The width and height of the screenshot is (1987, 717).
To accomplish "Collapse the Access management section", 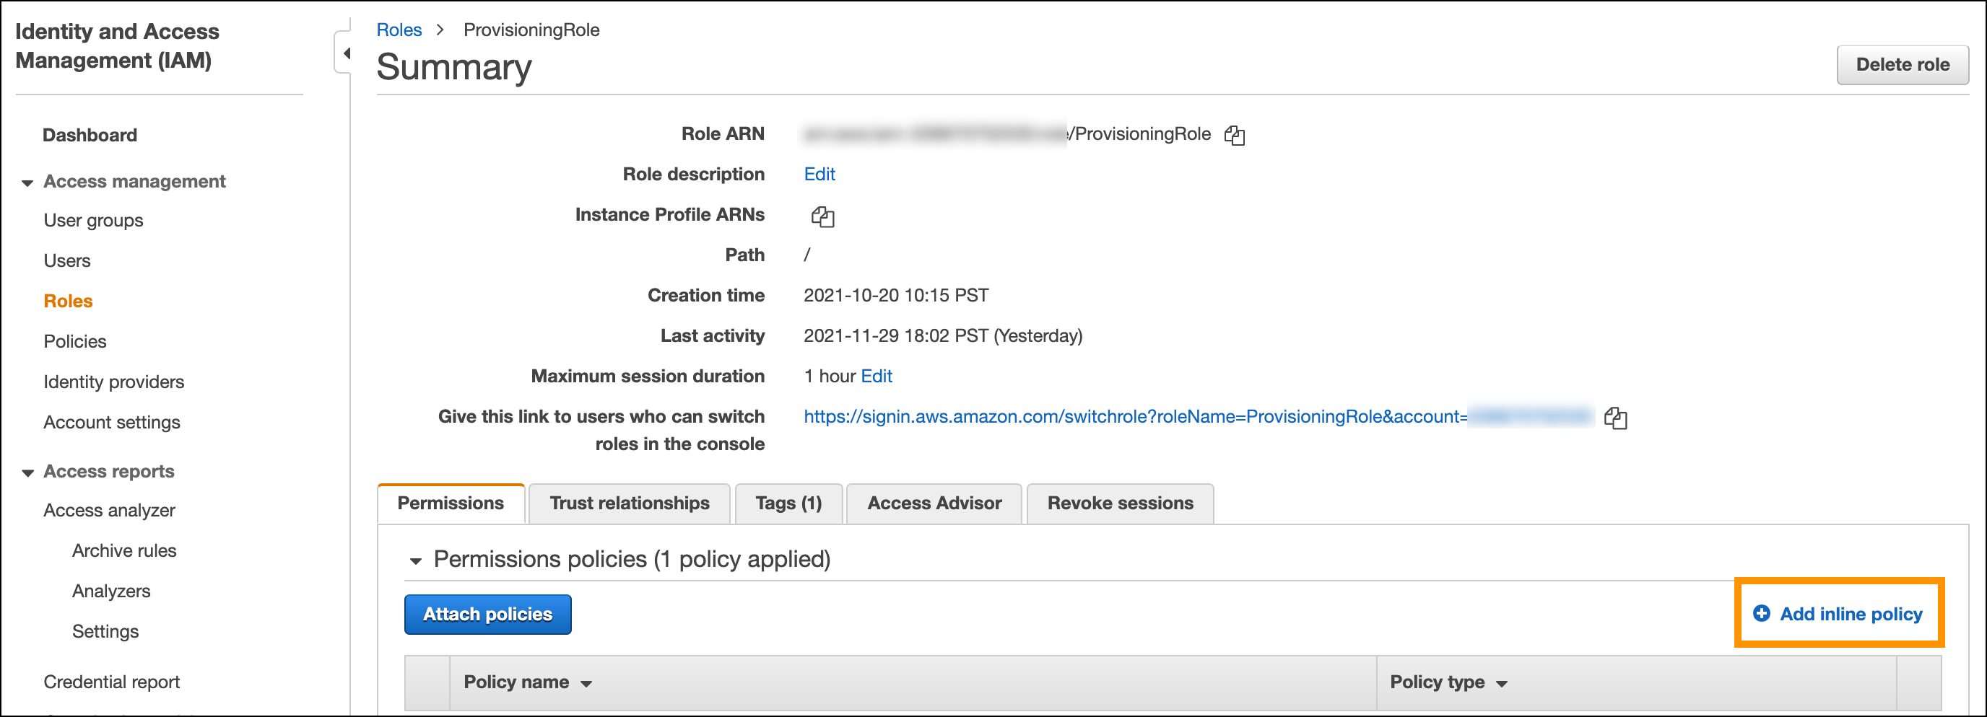I will pyautogui.click(x=27, y=182).
